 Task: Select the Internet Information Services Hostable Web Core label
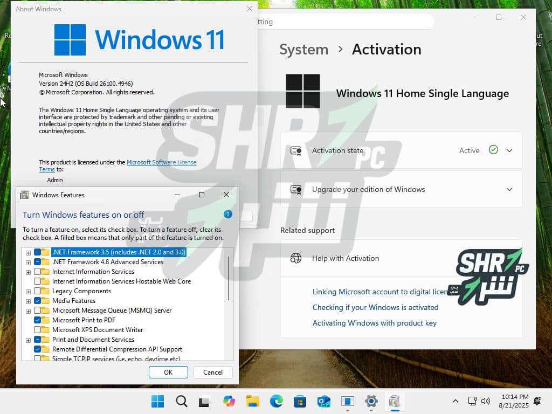click(x=121, y=281)
